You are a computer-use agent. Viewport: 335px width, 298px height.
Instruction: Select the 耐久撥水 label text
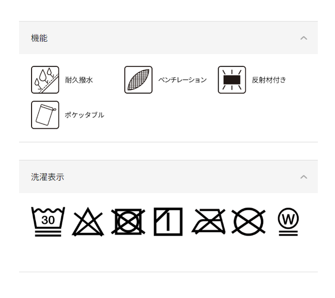[x=79, y=80]
